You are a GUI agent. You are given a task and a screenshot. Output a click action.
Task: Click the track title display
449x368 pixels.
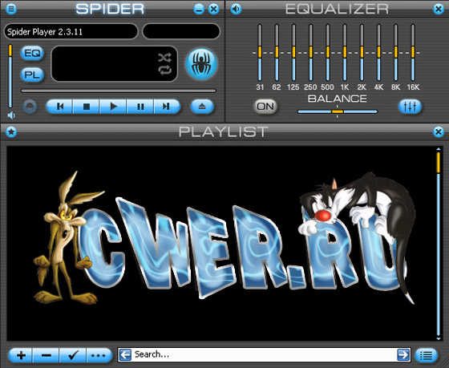71,31
